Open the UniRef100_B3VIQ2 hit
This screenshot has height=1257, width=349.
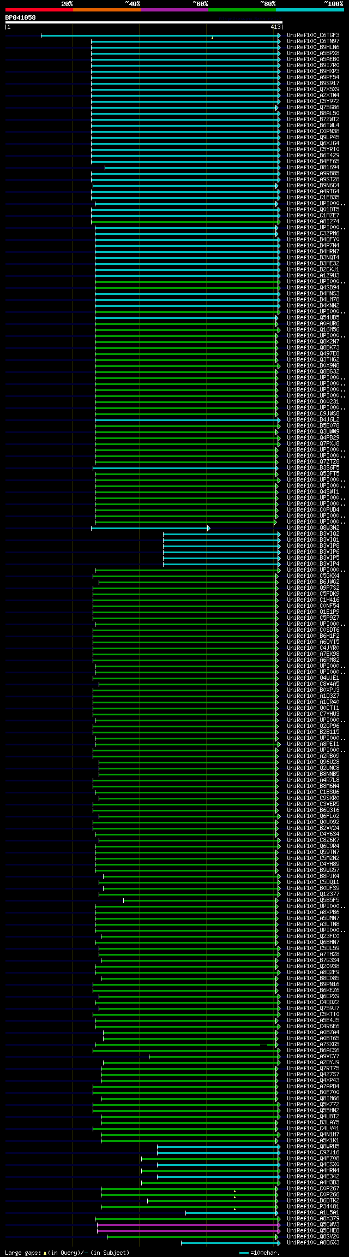tap(313, 534)
